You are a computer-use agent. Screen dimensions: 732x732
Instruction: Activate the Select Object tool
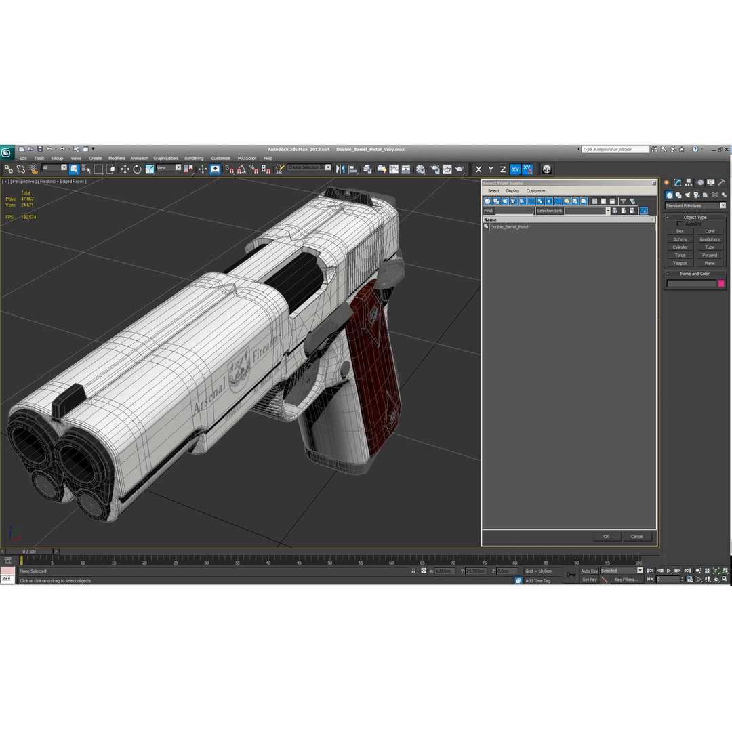(x=75, y=169)
